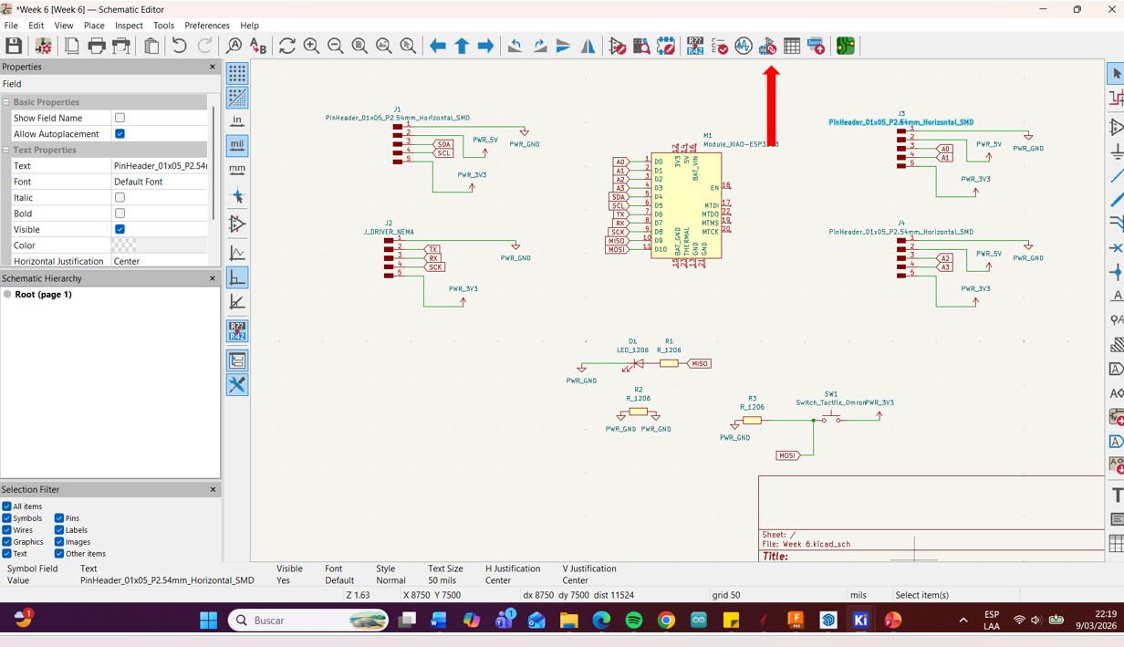Navigate up one sheet with up arrow
1124x647 pixels.
(x=462, y=46)
